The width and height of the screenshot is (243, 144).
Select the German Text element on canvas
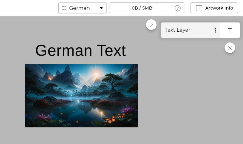tap(81, 50)
